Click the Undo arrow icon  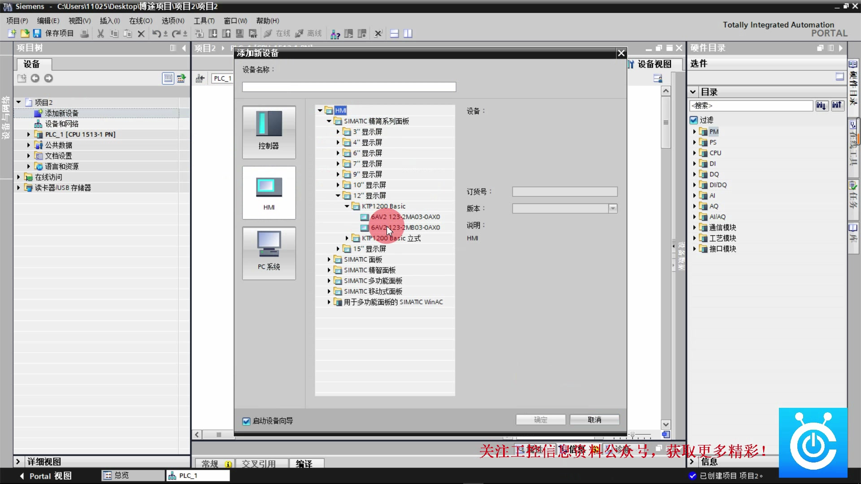[x=156, y=34]
